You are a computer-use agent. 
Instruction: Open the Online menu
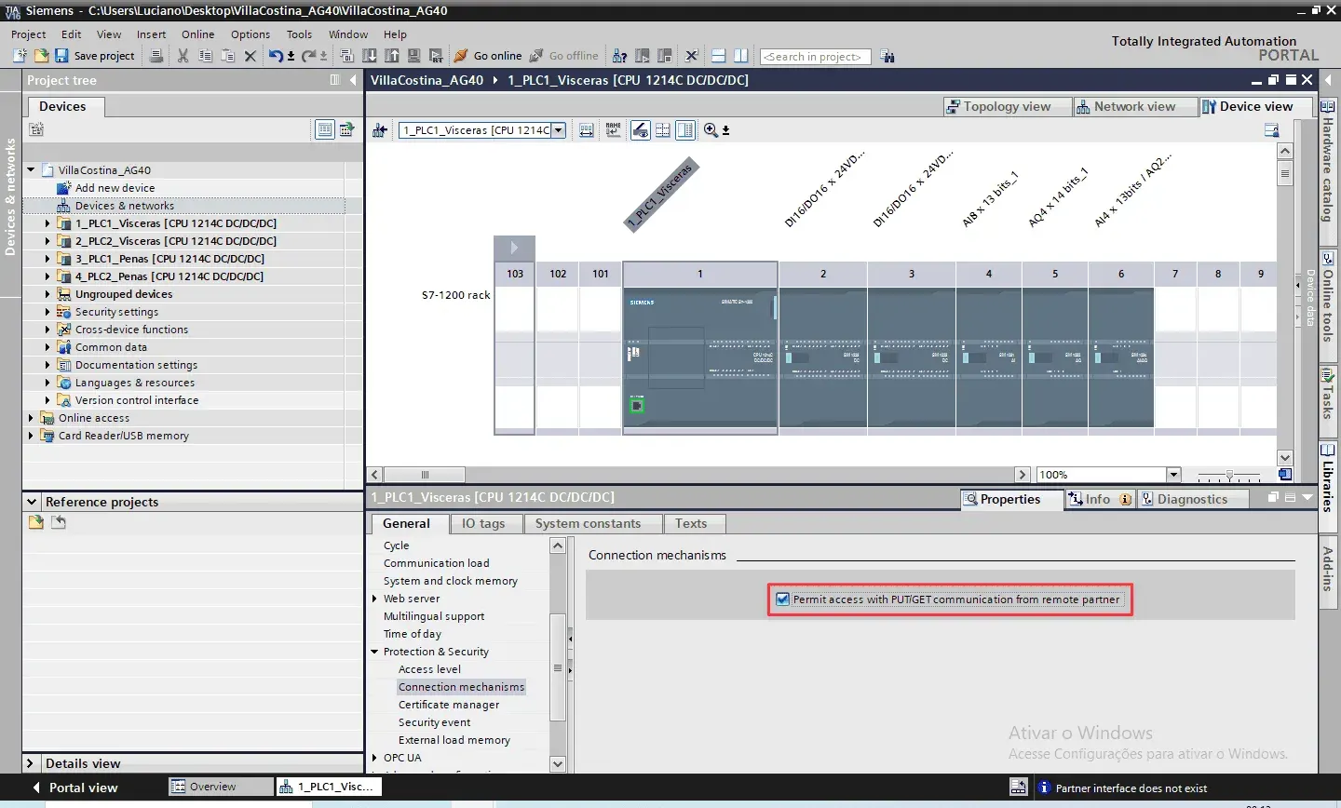pos(197,34)
